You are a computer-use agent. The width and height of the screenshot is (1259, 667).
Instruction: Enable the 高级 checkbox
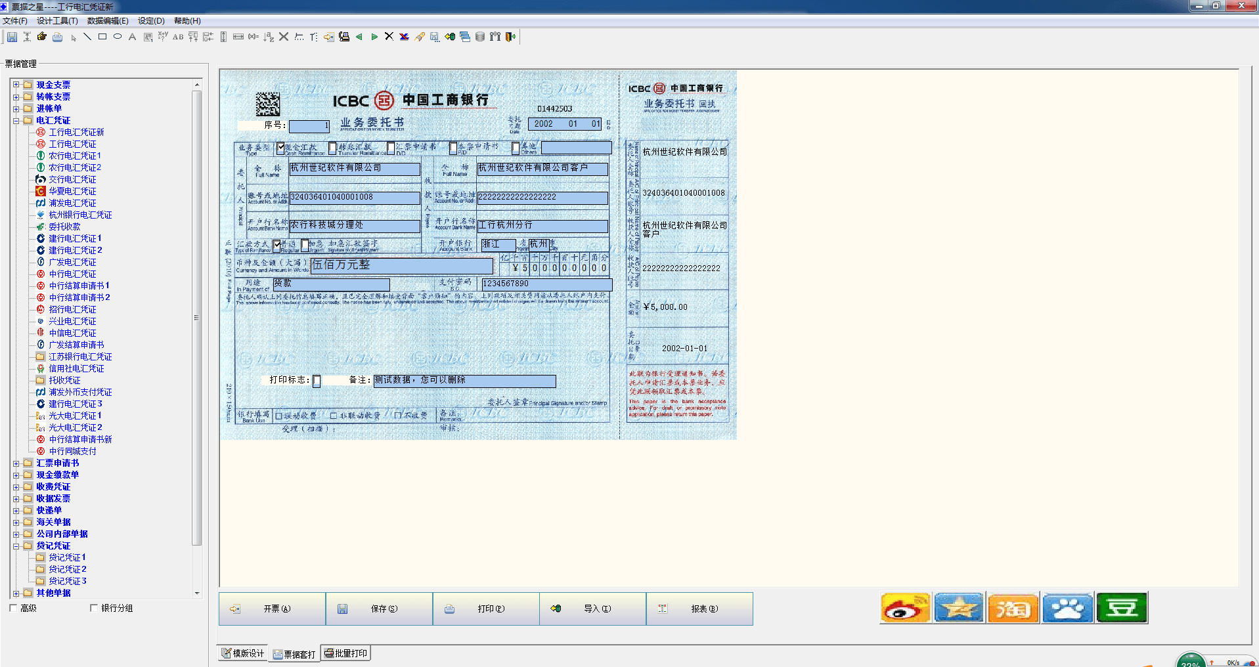[x=13, y=608]
